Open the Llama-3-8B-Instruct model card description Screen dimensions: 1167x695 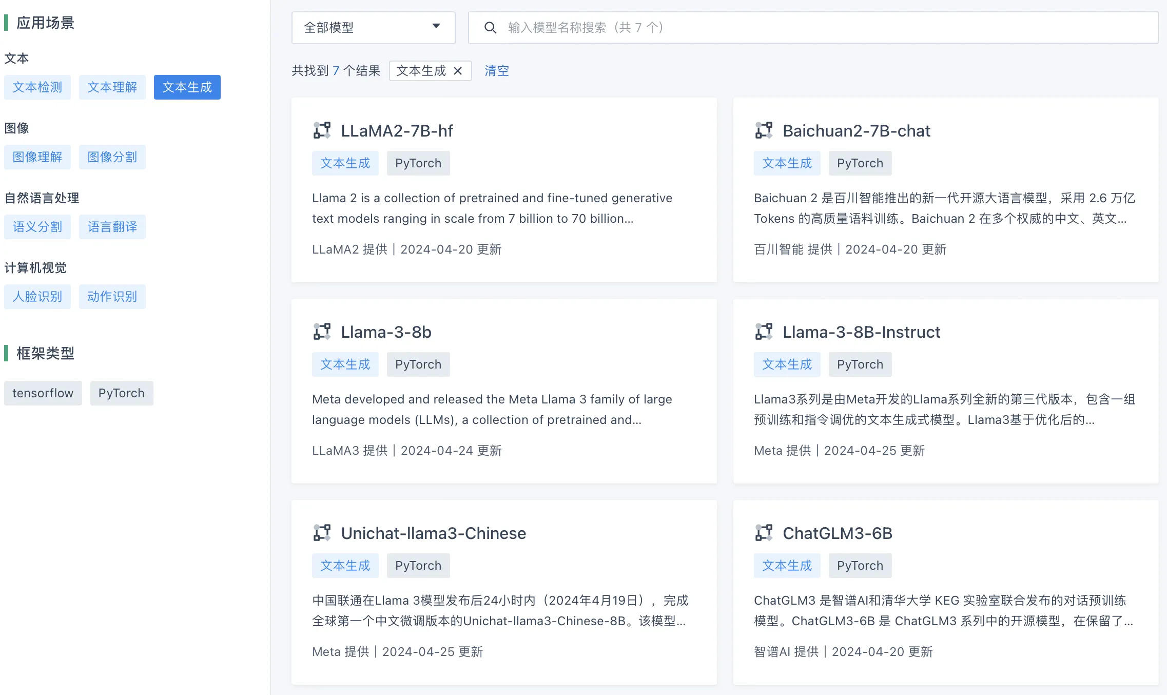[945, 410]
